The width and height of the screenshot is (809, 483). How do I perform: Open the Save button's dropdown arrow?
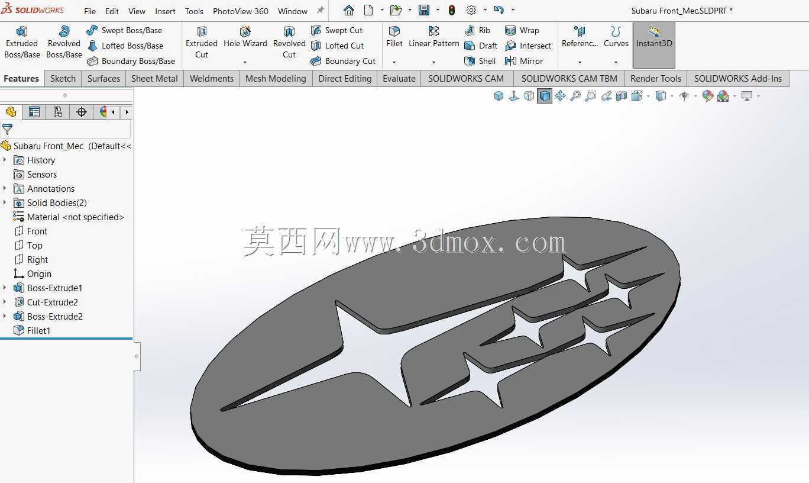(x=438, y=10)
